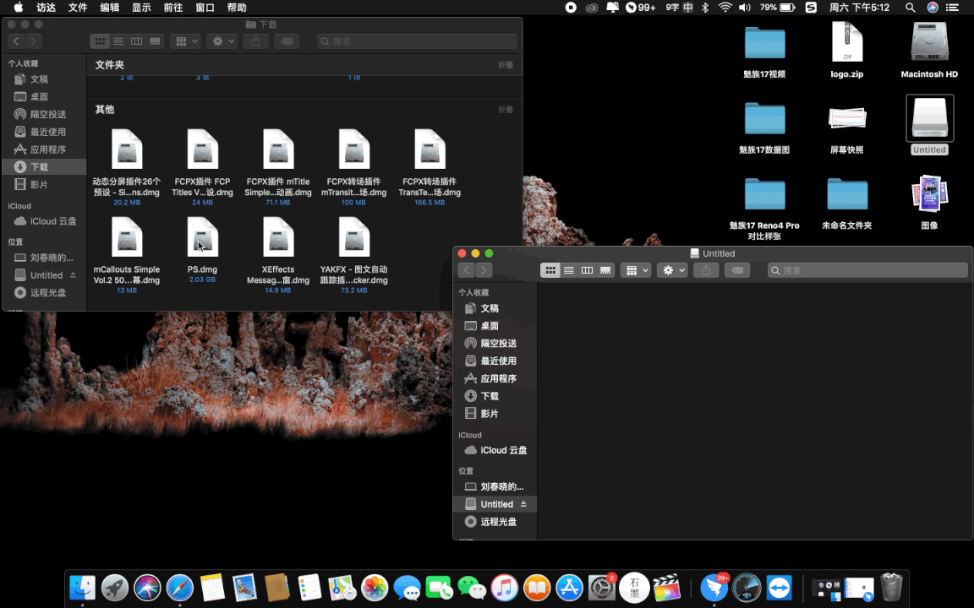Launch Safari from the Dock
Viewport: 974px width, 608px height.
coord(180,588)
